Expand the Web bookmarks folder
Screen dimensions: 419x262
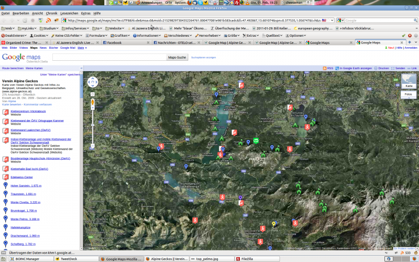8,28
